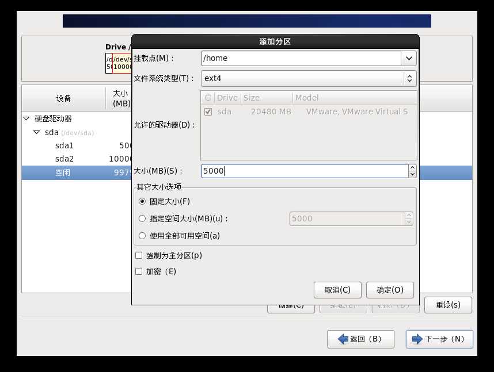
Task: Click the /home mount point field
Action: coord(301,58)
